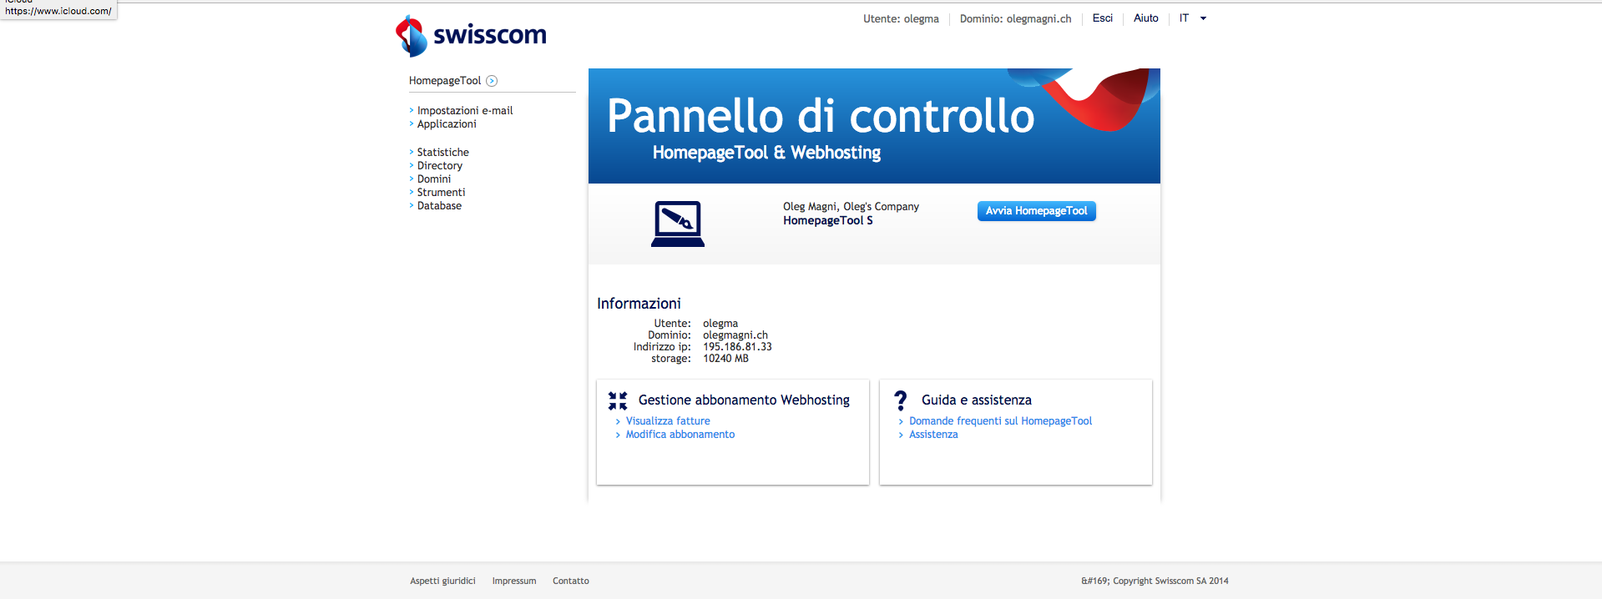Open Visualizza fatture link

tap(668, 421)
